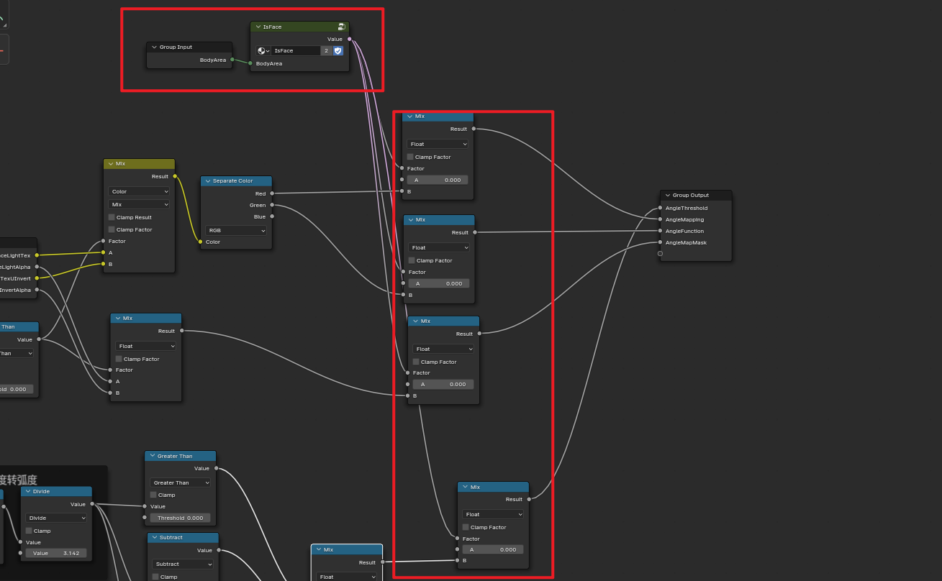Click the empty socket on Group Output node
This screenshot has height=581, width=942.
click(x=660, y=253)
